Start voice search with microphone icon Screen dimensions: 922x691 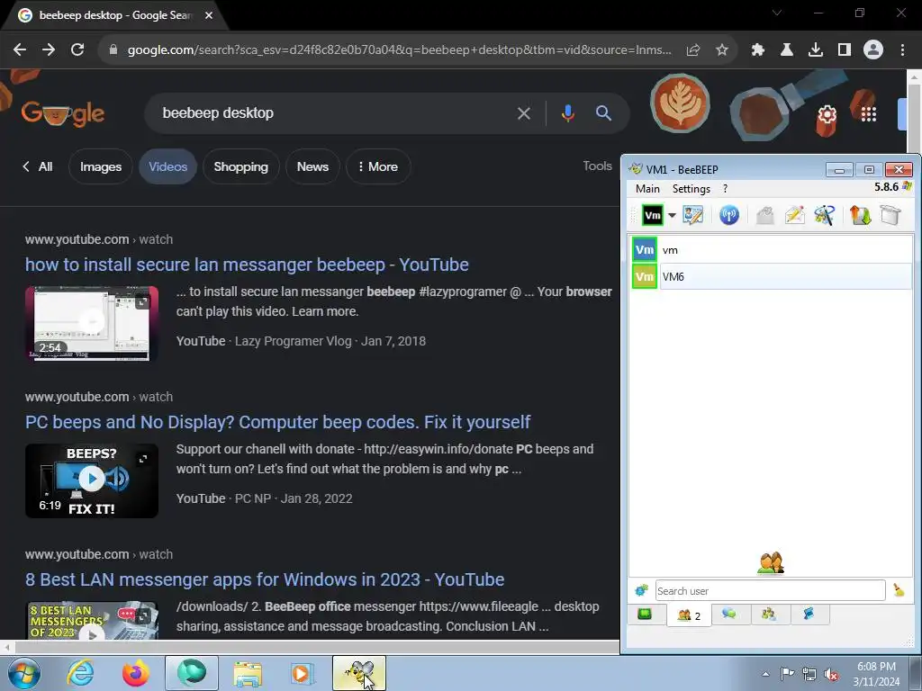(568, 113)
